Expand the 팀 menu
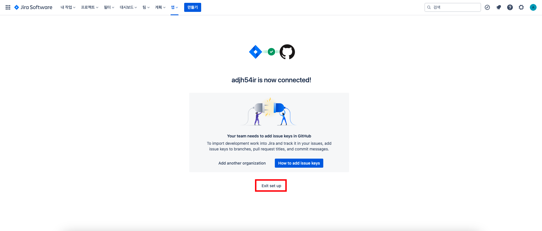Viewport: 542px width, 231px height. click(146, 7)
